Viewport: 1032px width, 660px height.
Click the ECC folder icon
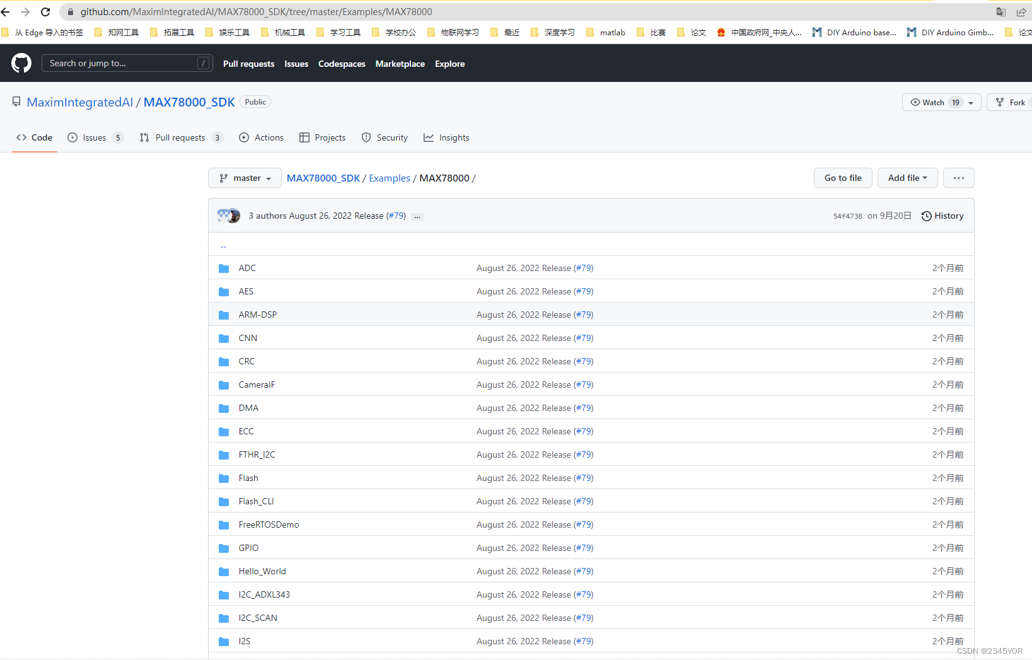click(224, 432)
